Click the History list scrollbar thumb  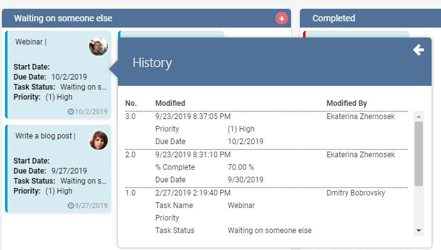point(418,154)
